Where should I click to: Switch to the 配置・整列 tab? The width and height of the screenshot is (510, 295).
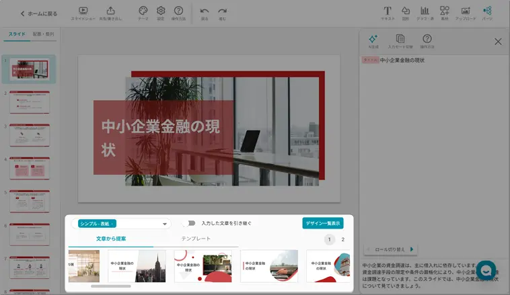(x=43, y=34)
